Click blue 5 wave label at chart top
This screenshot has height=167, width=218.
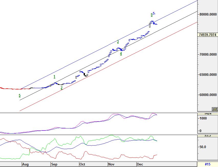(x=154, y=14)
